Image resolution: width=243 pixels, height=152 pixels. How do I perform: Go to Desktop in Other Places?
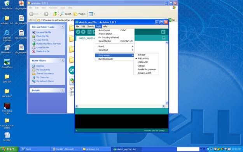pyautogui.click(x=40, y=66)
